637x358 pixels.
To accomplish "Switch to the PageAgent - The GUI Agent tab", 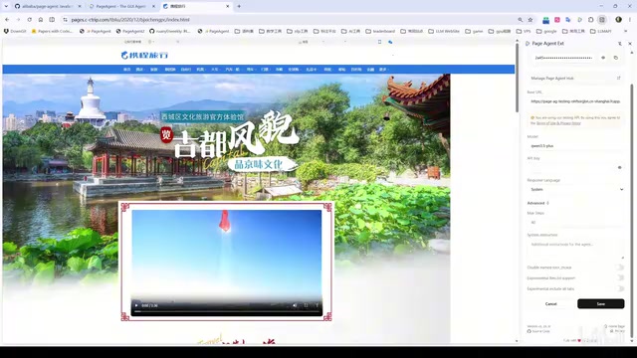I will click(120, 7).
